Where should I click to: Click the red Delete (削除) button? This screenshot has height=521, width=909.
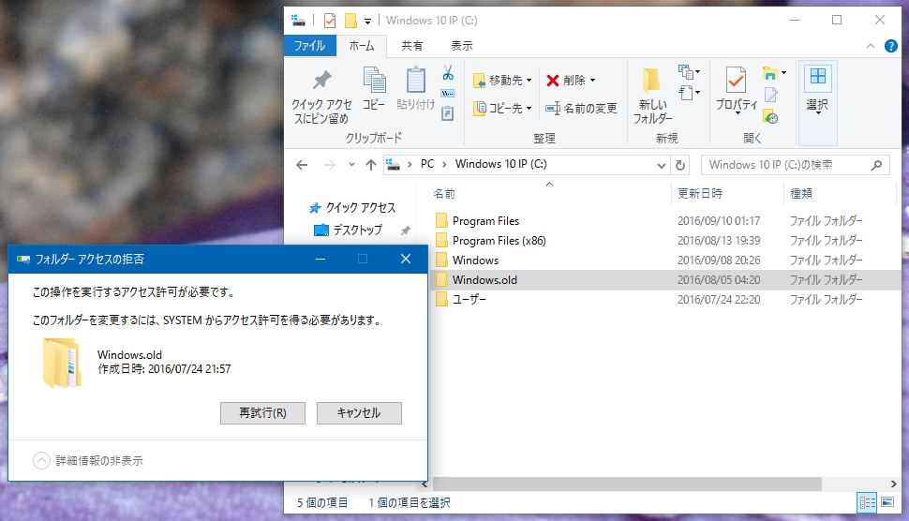tap(566, 80)
